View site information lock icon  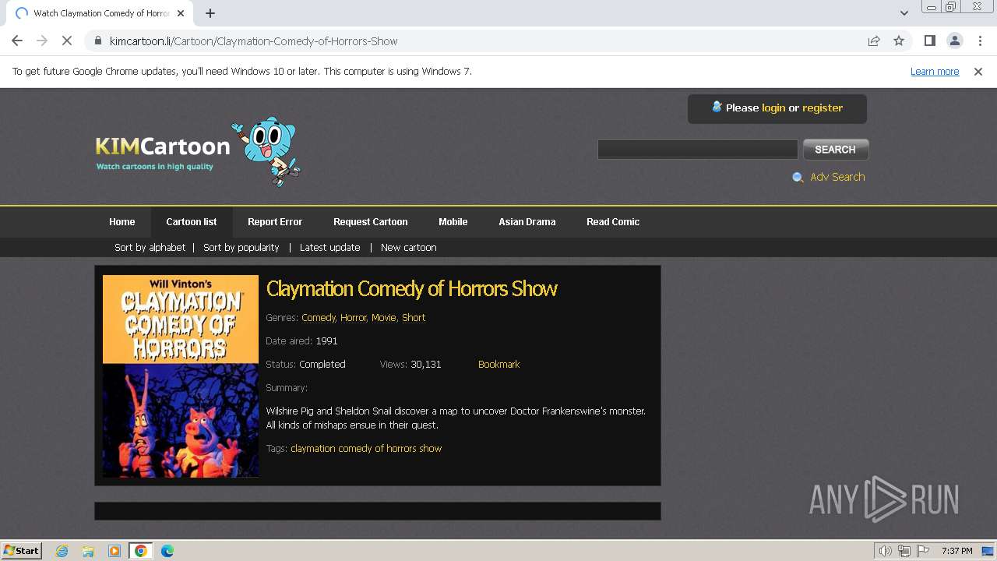97,41
